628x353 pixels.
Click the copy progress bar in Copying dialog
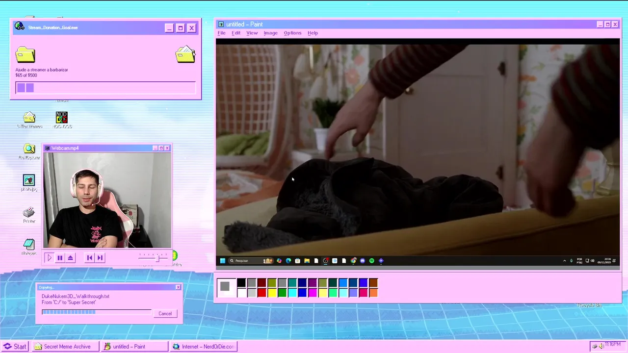pyautogui.click(x=96, y=312)
